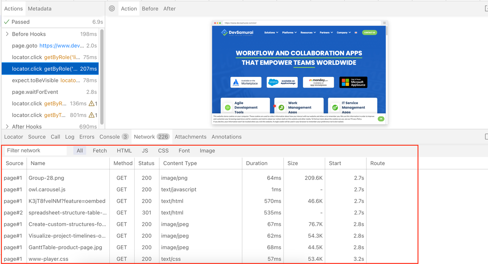Open the Source tab
This screenshot has height=264, width=488.
coord(37,137)
